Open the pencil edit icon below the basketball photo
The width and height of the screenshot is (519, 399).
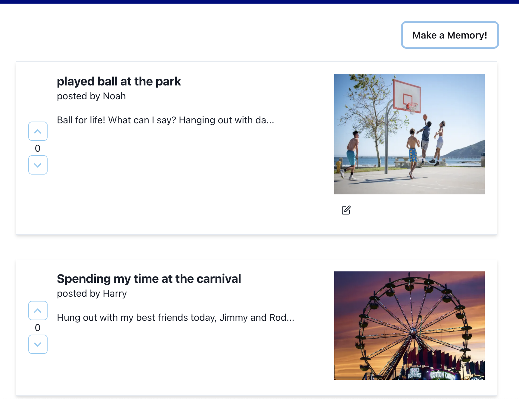pos(346,210)
